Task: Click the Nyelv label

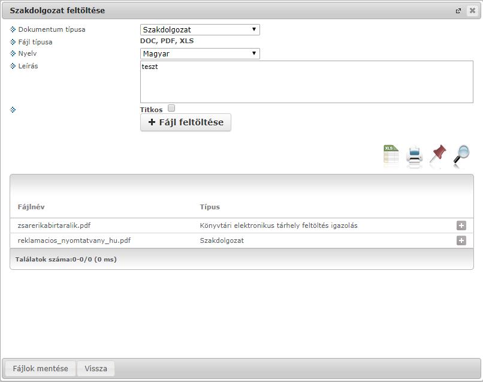Action: pos(28,53)
